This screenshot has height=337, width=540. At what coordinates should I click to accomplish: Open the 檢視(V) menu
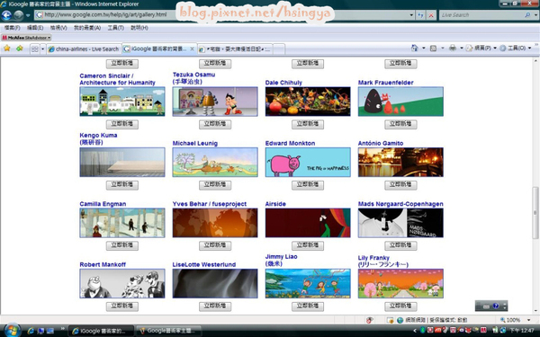(58, 28)
